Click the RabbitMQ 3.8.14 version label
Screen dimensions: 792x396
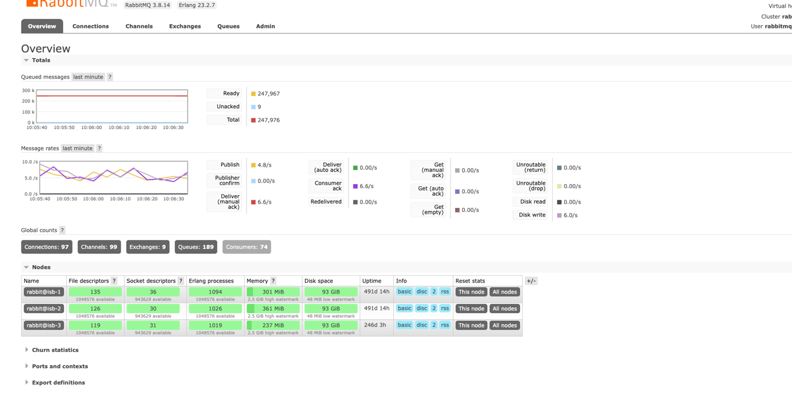(x=148, y=5)
